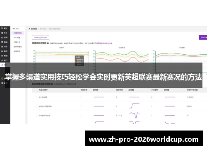This screenshot has width=207, height=150.
Task: Click green line end marker in 百度PC chart
Action: tap(88, 53)
